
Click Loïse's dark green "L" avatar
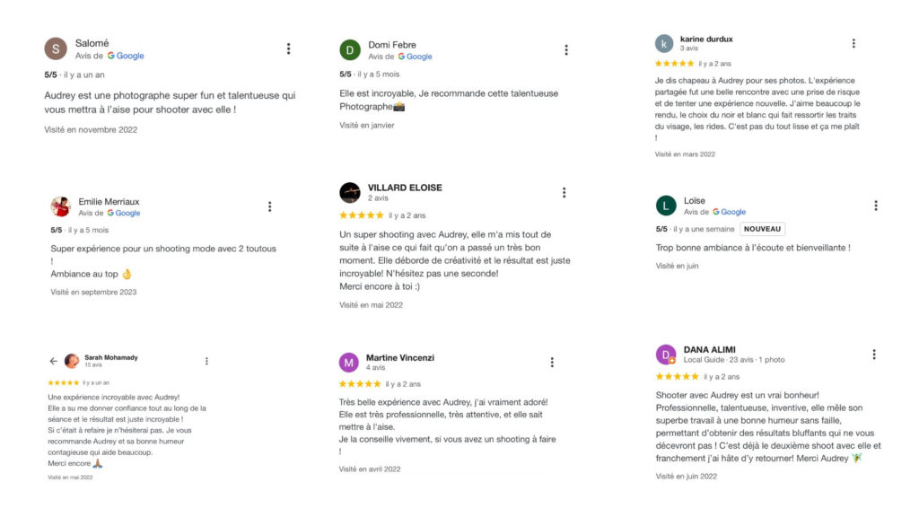[x=666, y=206]
